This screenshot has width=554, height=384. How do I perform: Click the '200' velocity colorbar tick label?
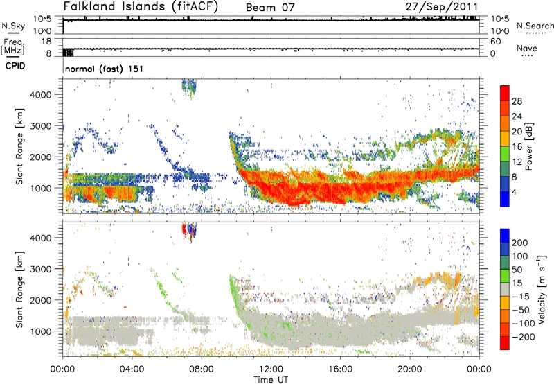click(x=519, y=243)
